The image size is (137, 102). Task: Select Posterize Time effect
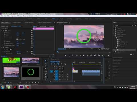click(123, 44)
